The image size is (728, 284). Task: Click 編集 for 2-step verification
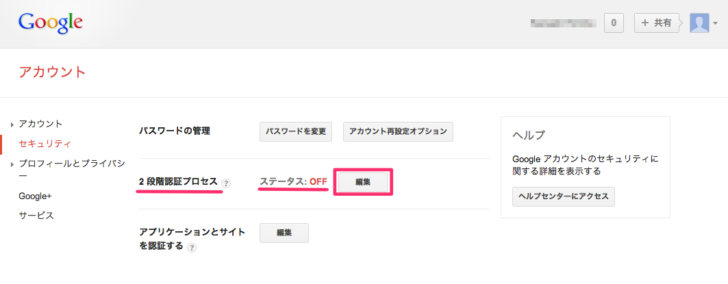362,182
